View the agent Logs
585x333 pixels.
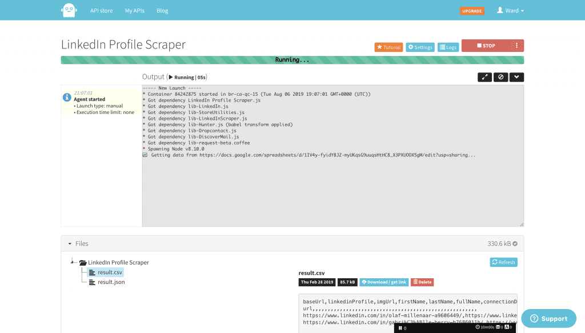(448, 47)
